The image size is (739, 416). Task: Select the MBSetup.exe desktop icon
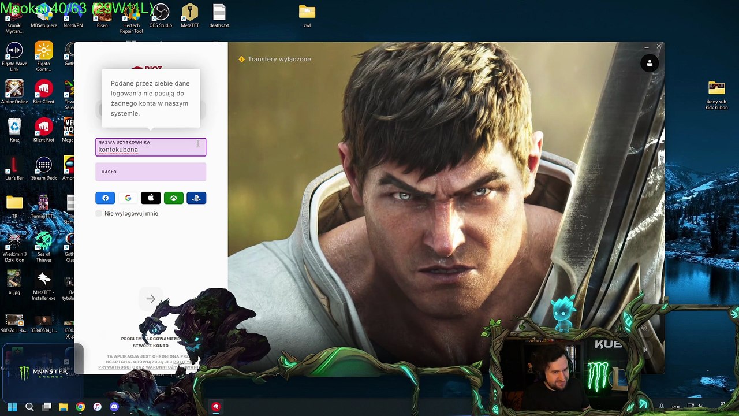click(44, 16)
